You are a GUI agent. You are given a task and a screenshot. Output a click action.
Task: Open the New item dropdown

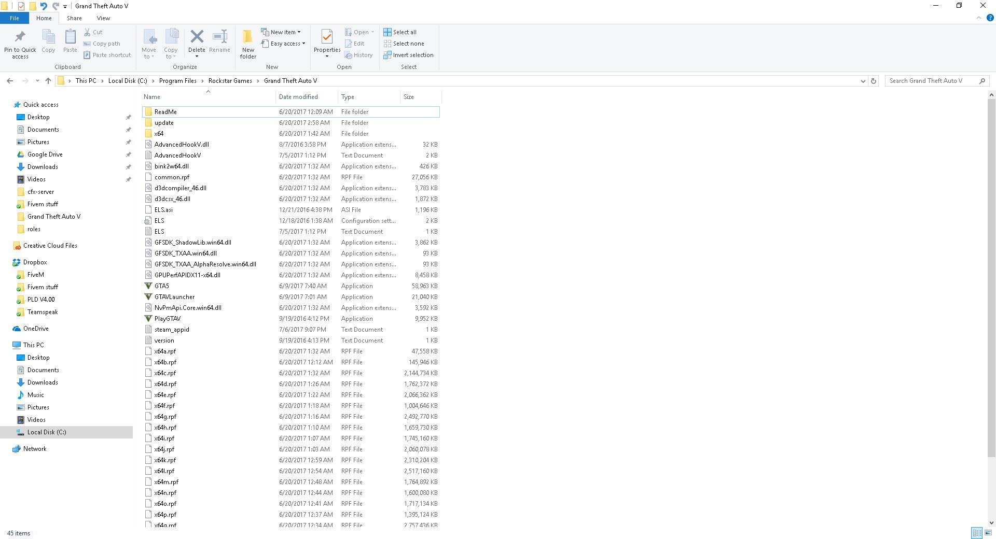pyautogui.click(x=281, y=32)
